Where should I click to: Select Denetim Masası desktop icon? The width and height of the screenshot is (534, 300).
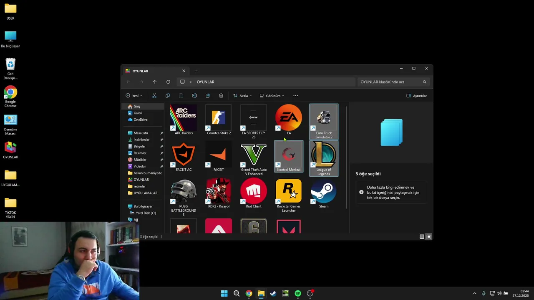coord(10,125)
